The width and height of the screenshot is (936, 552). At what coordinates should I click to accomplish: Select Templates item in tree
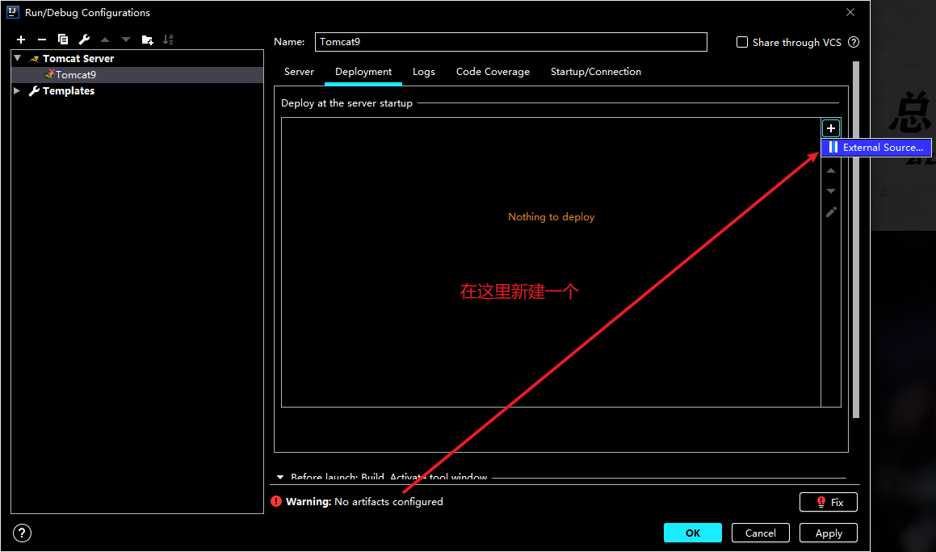[x=137, y=90]
